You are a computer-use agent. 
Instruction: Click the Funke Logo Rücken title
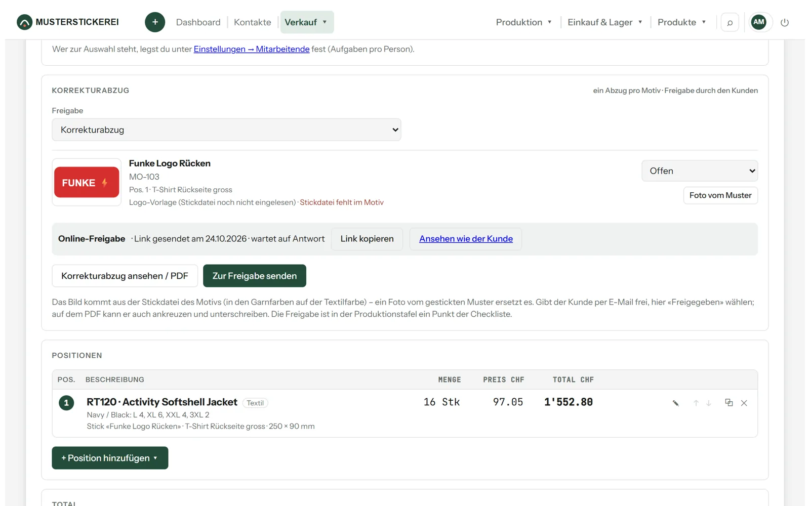coord(170,163)
